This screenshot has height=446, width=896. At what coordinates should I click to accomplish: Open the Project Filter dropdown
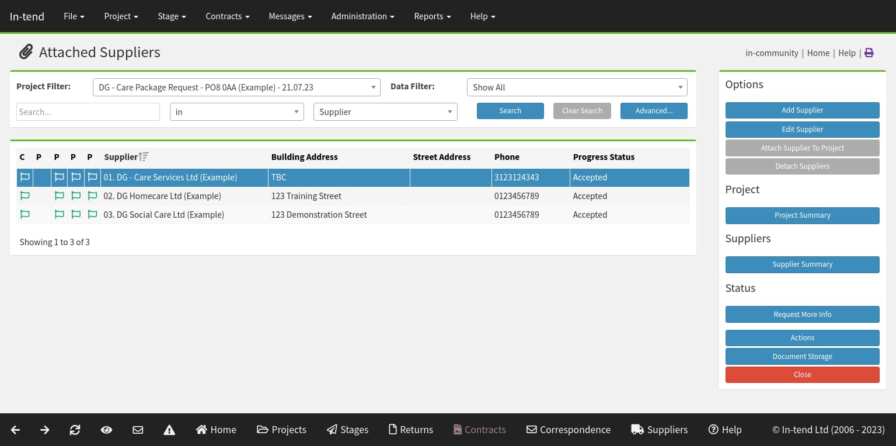point(236,87)
